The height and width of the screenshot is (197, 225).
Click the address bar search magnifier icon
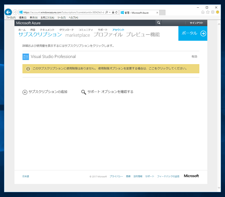(107, 12)
